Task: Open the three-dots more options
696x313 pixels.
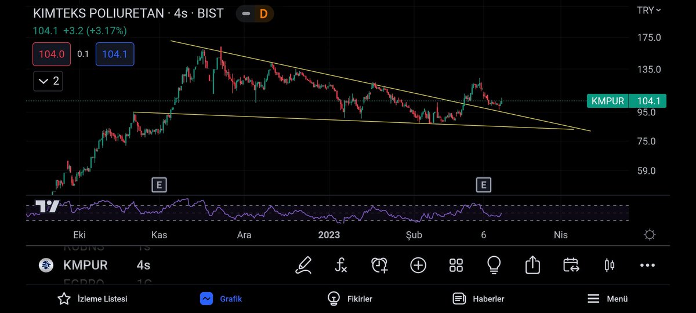Action: [647, 265]
